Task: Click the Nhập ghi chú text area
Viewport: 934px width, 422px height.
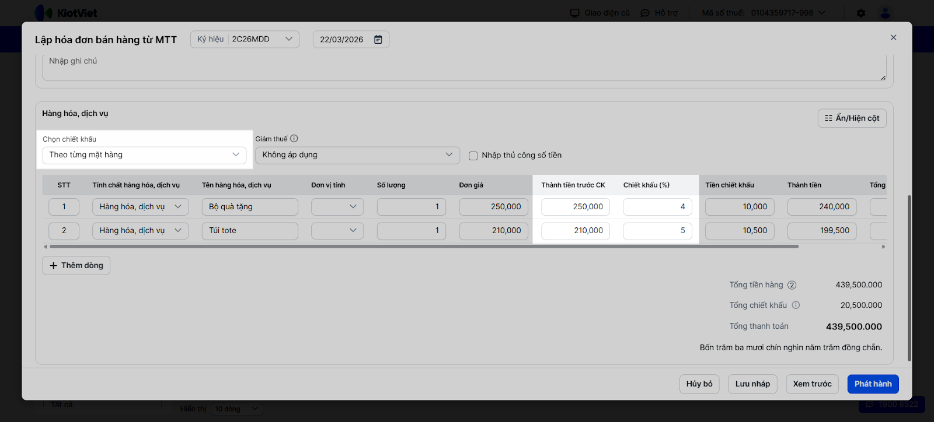Action: [465, 68]
